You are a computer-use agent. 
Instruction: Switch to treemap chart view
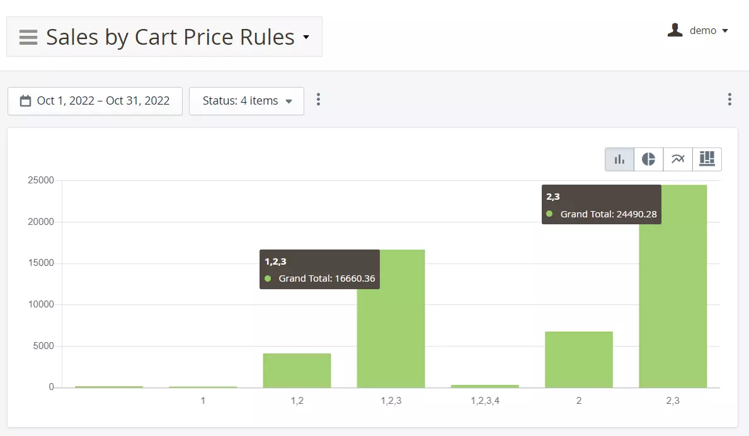707,159
